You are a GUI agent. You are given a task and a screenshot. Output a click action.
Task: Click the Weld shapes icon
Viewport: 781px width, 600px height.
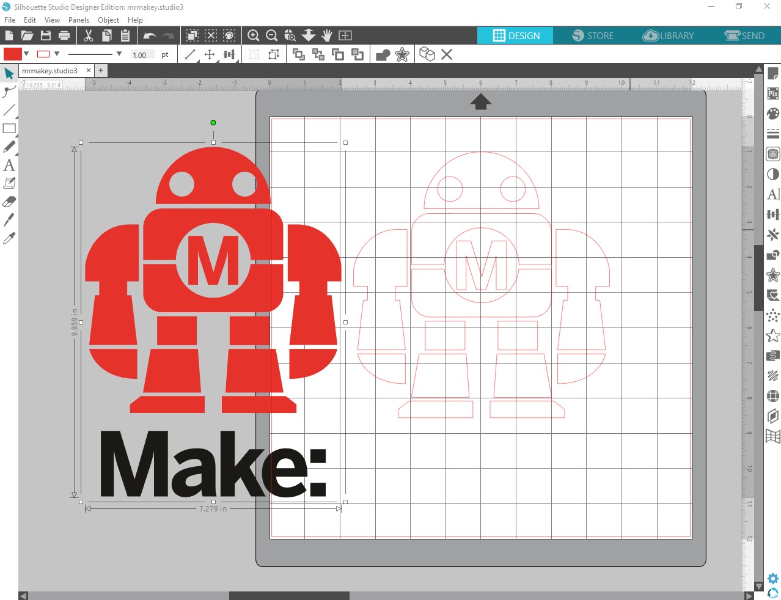pyautogui.click(x=383, y=55)
